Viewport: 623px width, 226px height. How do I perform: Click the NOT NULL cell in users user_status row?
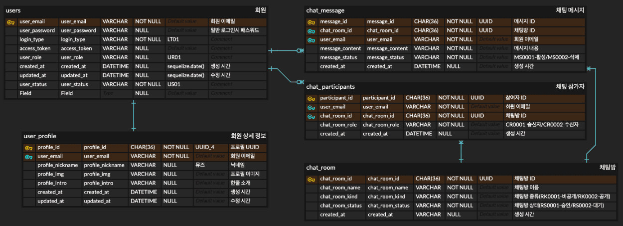click(148, 84)
